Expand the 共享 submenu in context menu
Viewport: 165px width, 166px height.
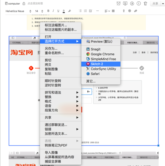61,118
